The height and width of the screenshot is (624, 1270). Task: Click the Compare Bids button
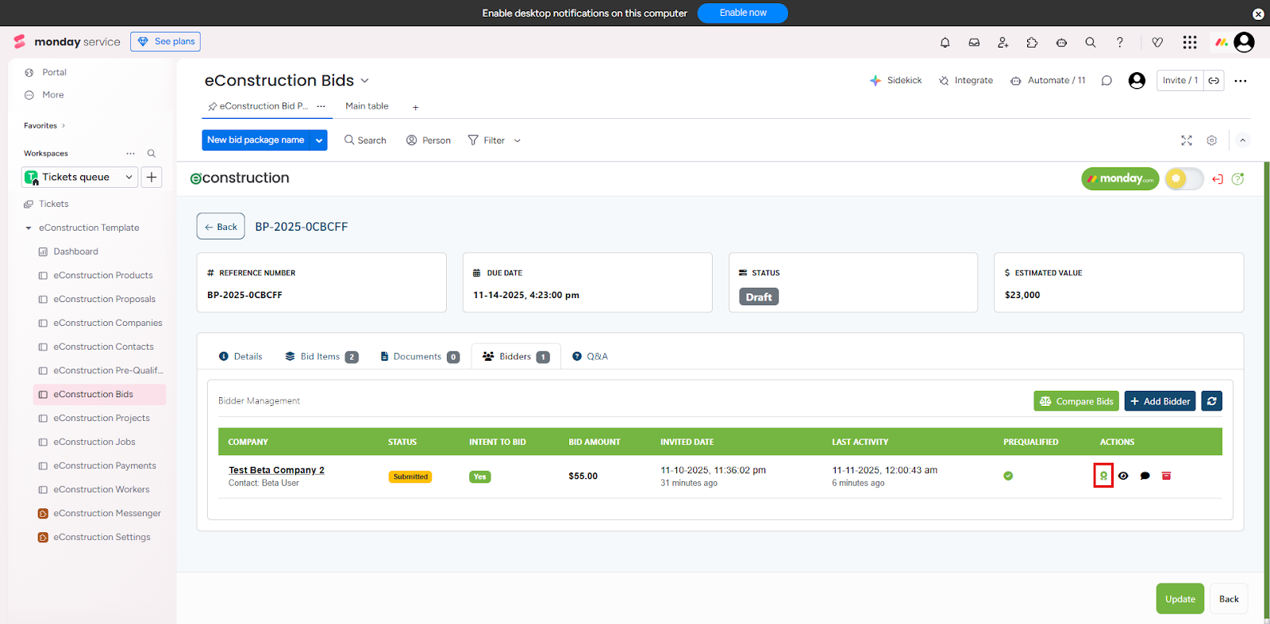1076,401
